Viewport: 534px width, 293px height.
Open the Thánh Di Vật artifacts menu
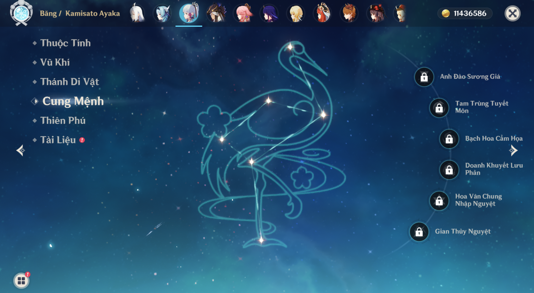coord(69,82)
